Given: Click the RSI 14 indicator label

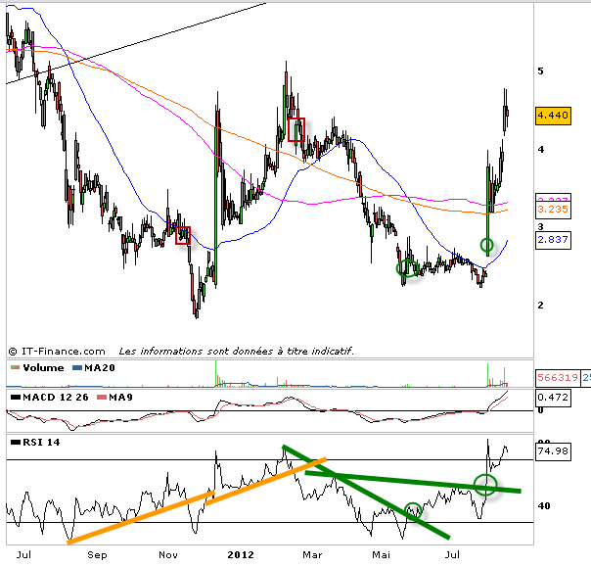Looking at the screenshot, I should (39, 443).
